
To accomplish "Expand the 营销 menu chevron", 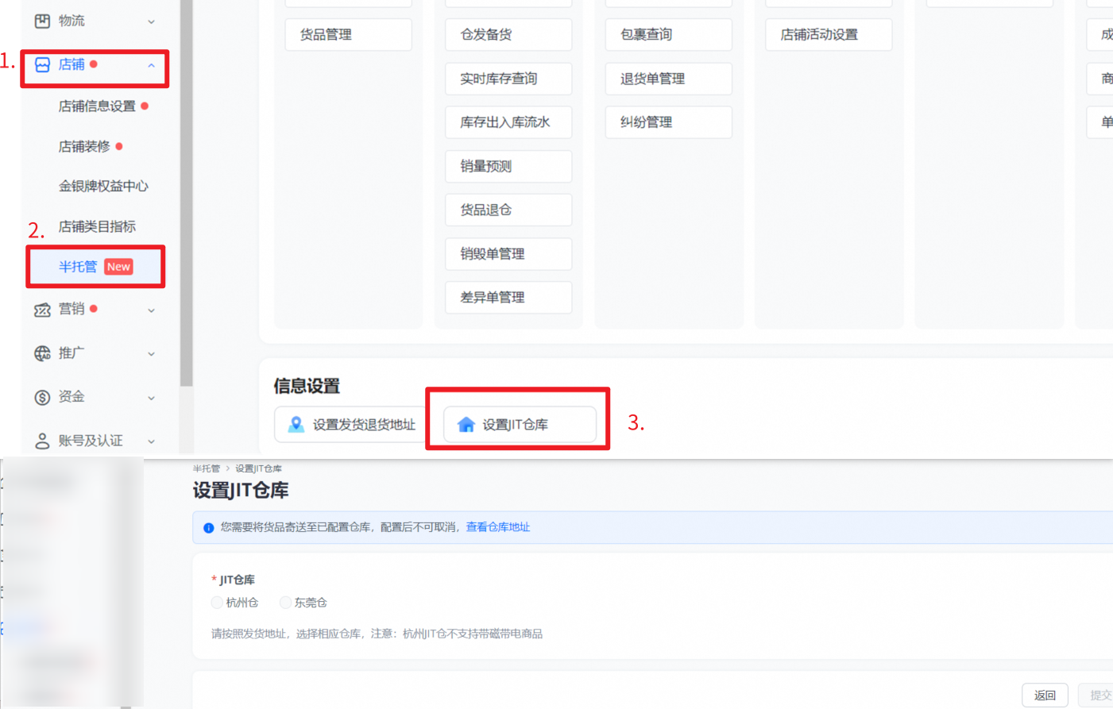I will tap(152, 310).
